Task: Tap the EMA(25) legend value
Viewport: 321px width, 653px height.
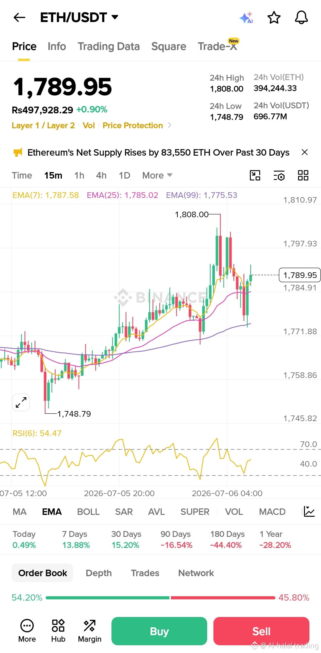Action: point(122,195)
